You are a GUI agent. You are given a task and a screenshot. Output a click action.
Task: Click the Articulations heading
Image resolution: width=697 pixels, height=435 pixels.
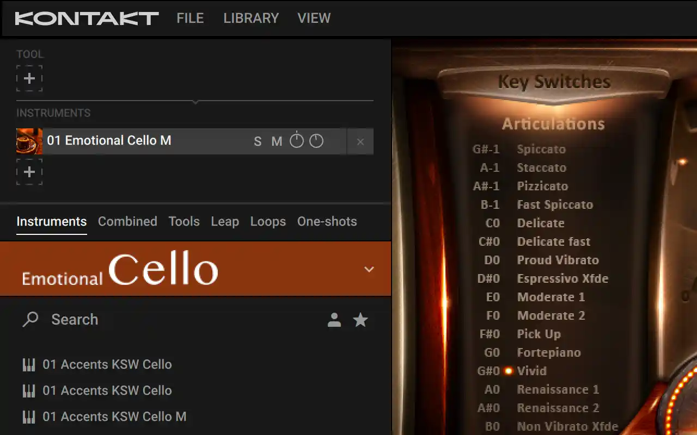click(553, 124)
